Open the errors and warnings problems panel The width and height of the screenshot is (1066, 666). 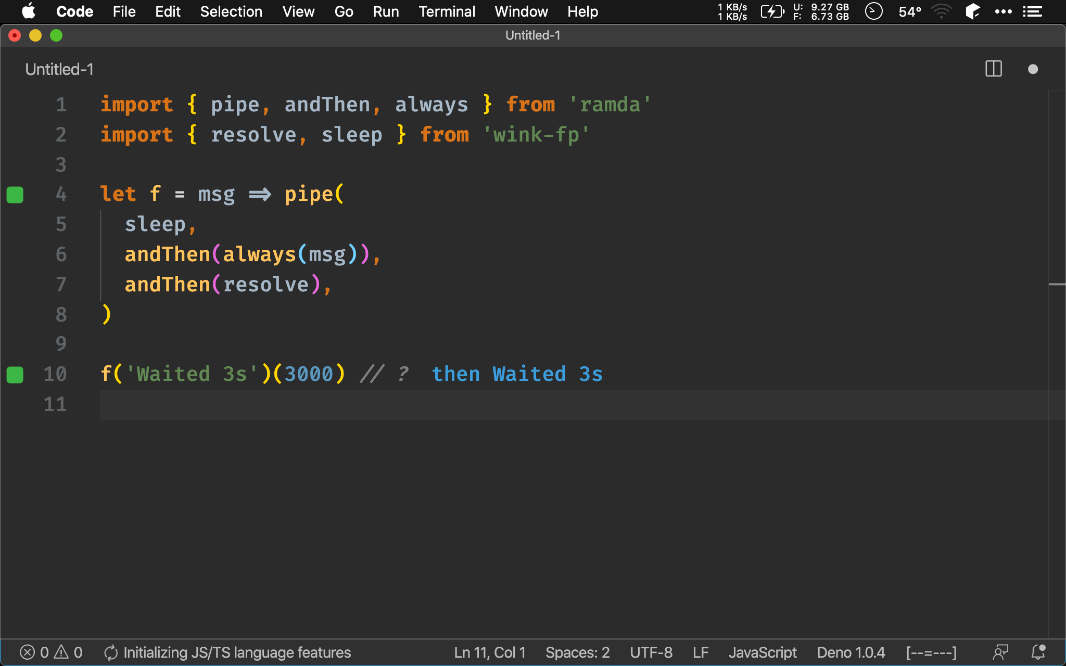point(51,652)
